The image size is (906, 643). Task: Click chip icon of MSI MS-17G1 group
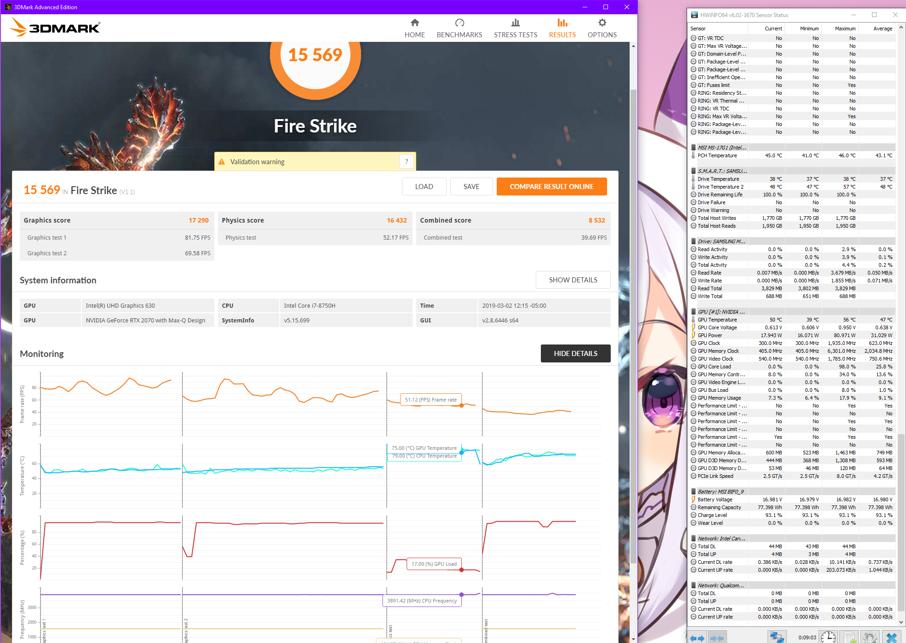[x=694, y=148]
